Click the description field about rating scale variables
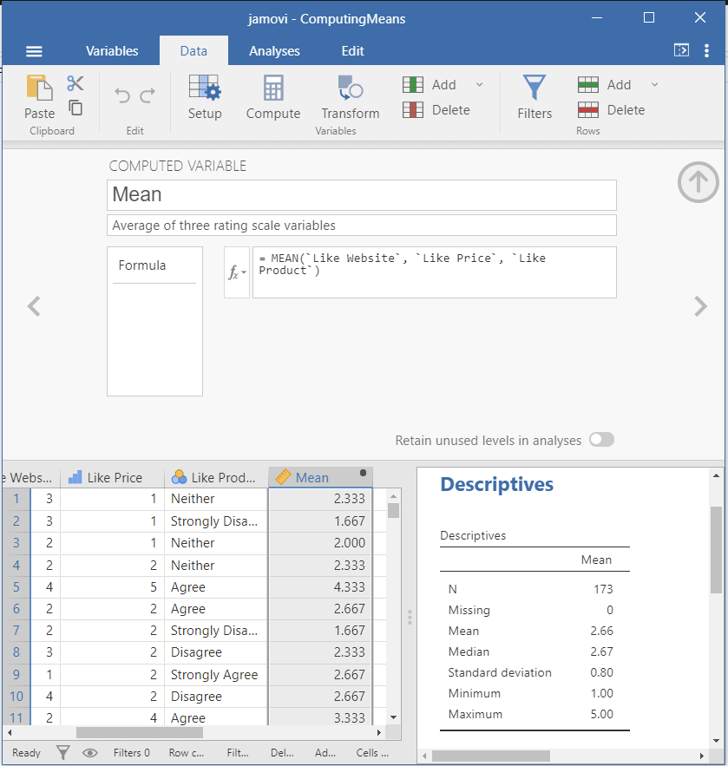Image resolution: width=728 pixels, height=766 pixels. (362, 226)
